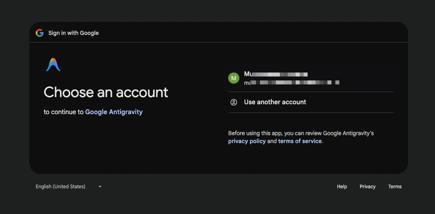The height and width of the screenshot is (214, 435).
Task: Click the language dropdown arrow
Action: tap(100, 187)
